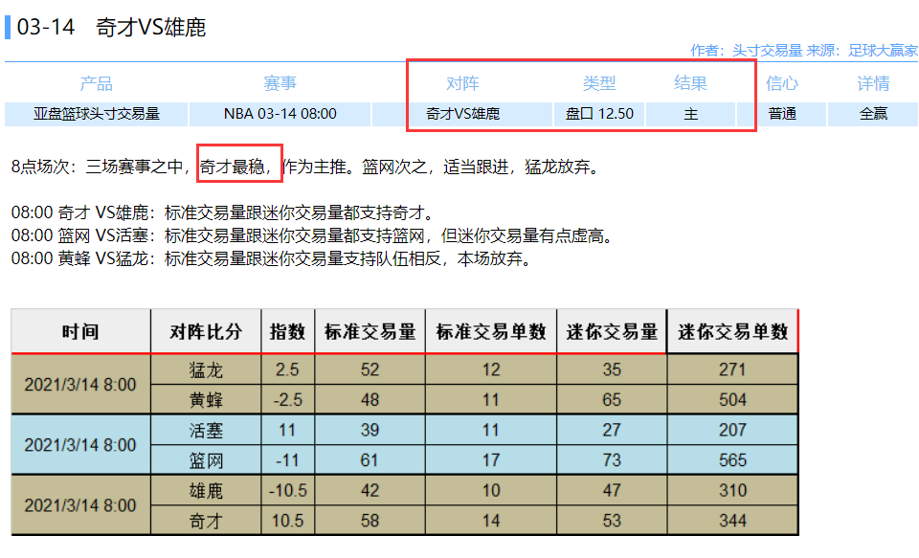Click the 迷你交易量 value 47 for 雄鹿
The width and height of the screenshot is (919, 558).
(612, 491)
